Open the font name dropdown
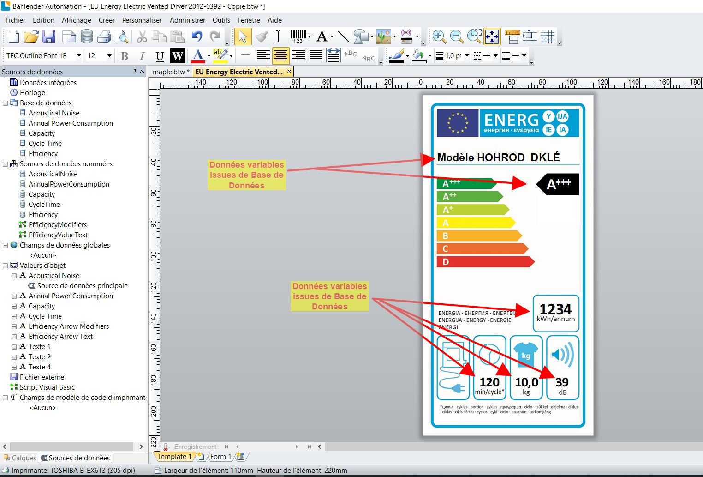The height and width of the screenshot is (477, 703). (79, 56)
